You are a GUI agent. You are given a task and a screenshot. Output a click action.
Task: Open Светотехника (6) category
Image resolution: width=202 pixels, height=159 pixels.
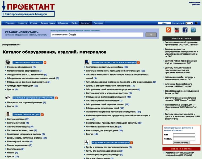[x=16, y=149]
